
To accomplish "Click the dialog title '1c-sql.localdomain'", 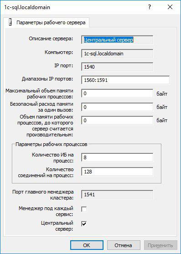I will click(x=27, y=7).
